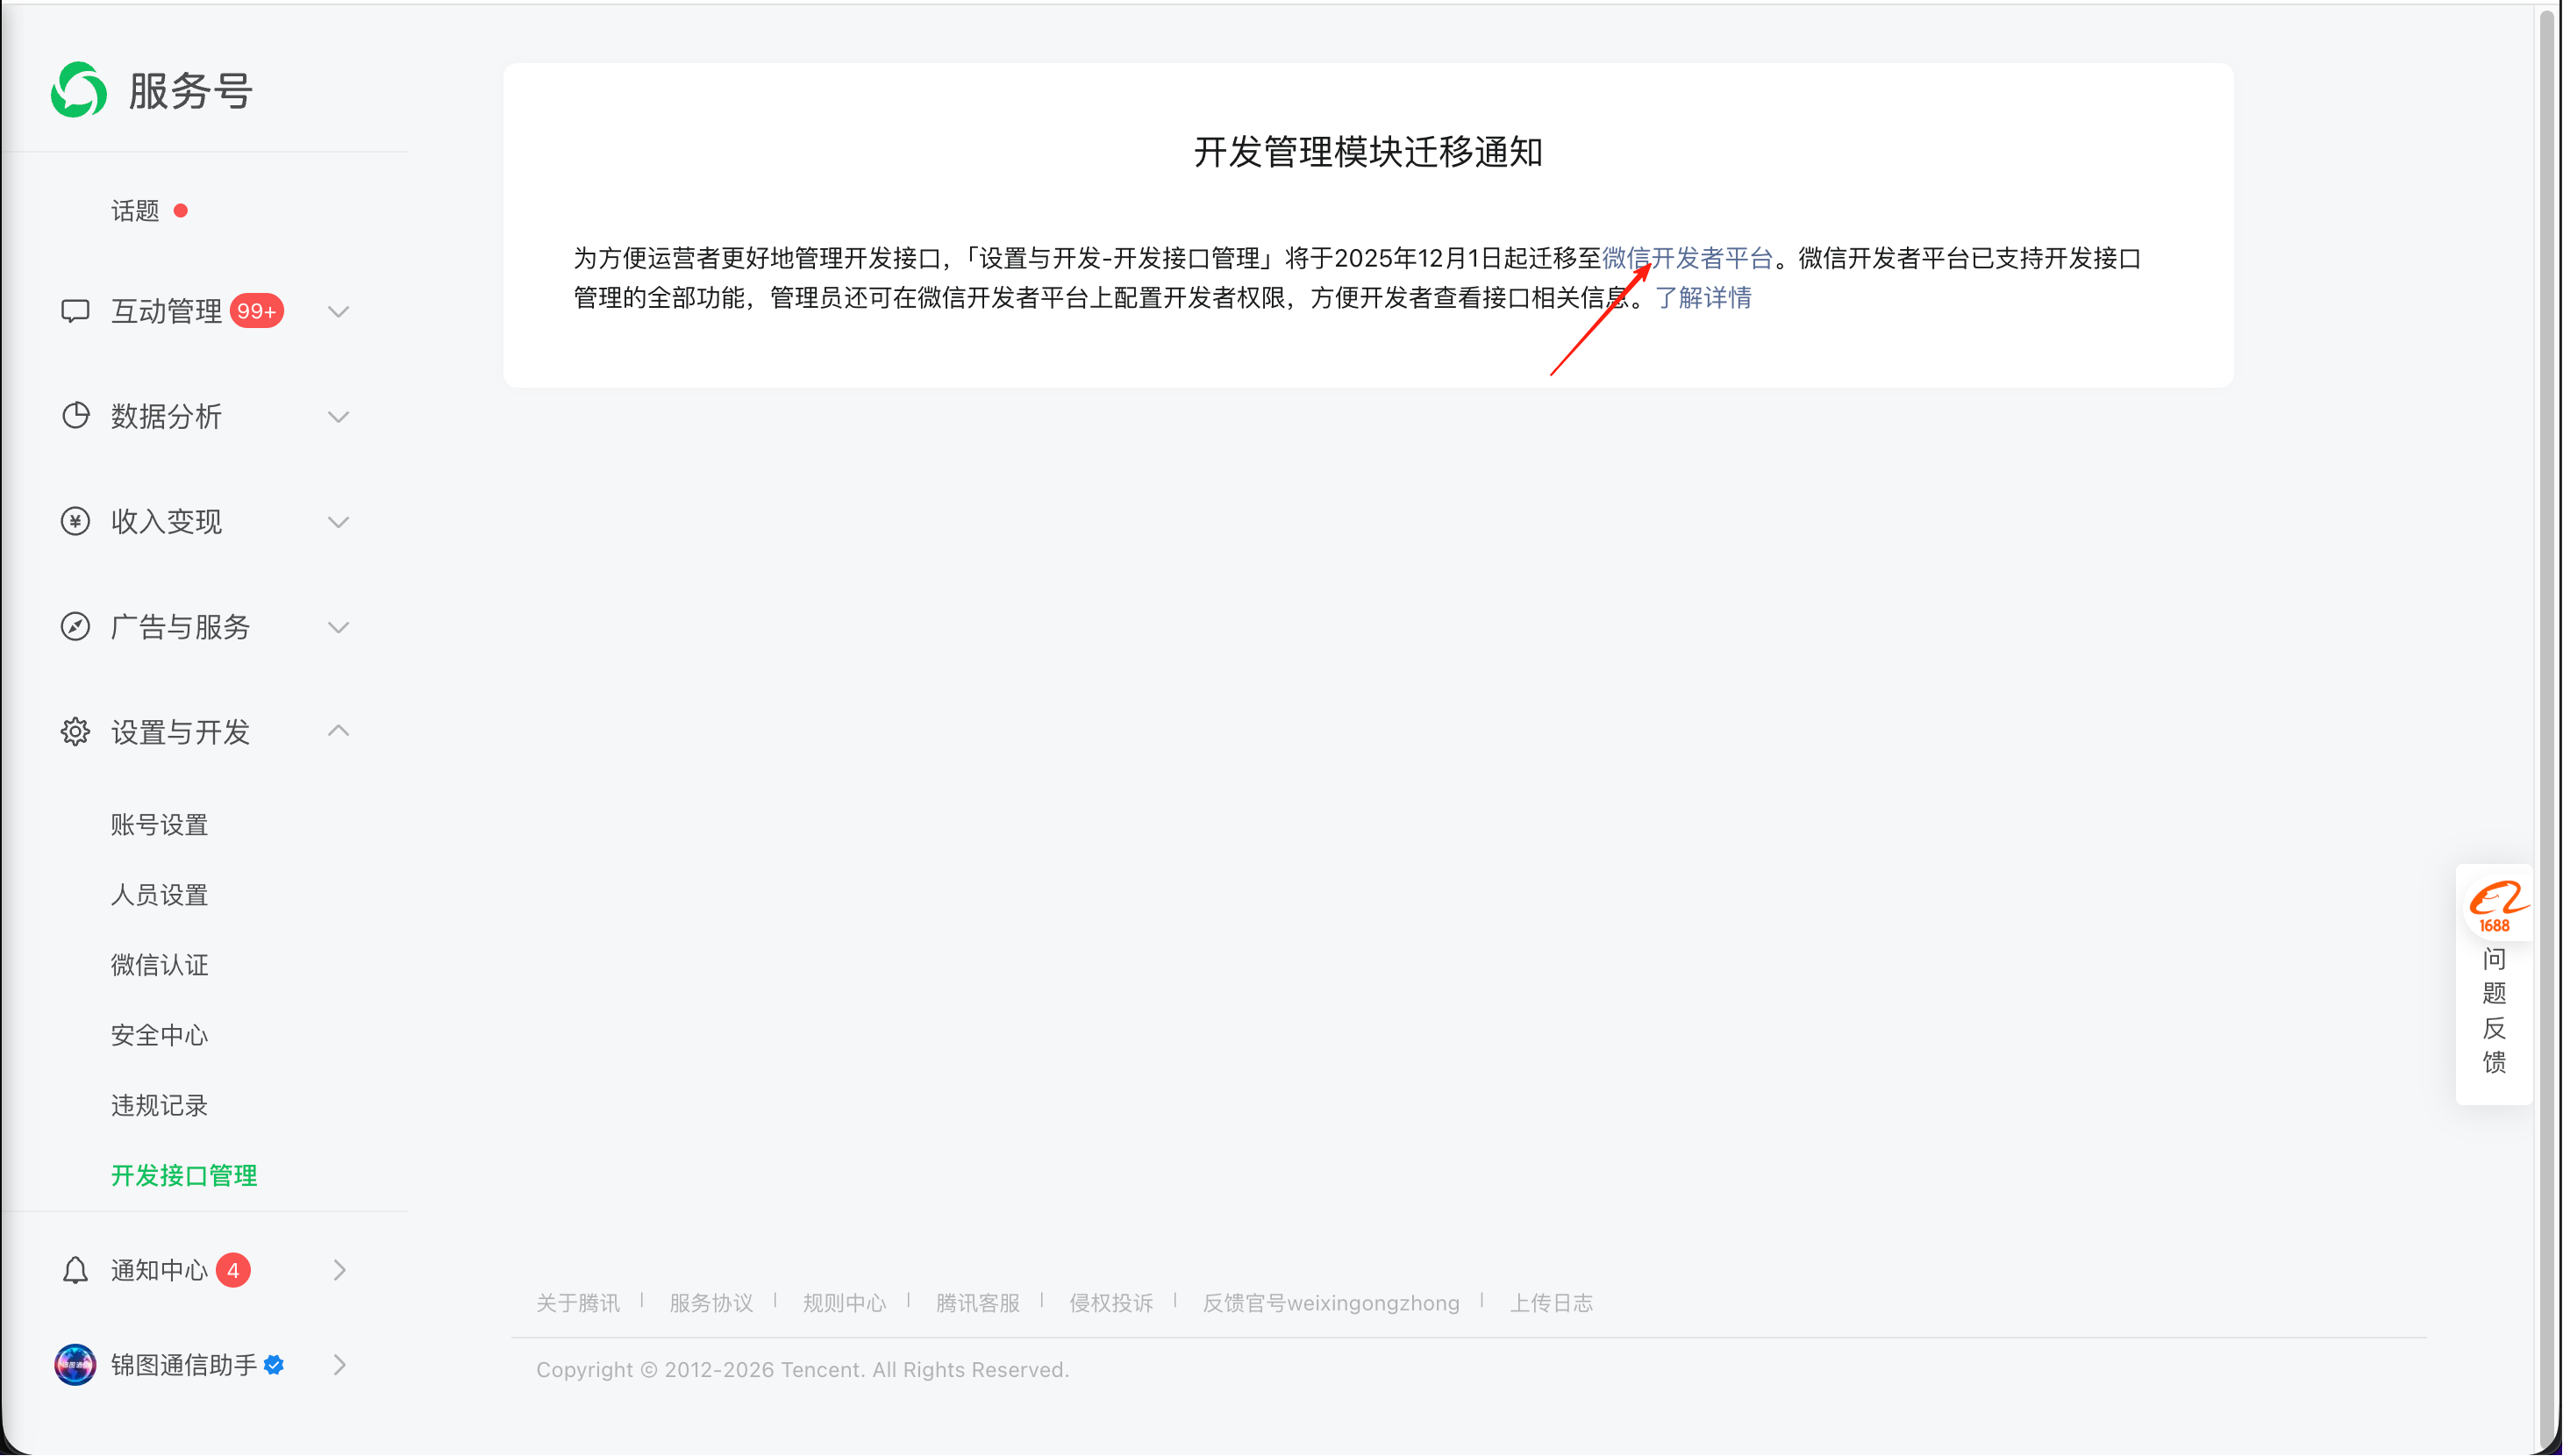This screenshot has height=1456, width=2563.
Task: Click the 设置与开发 menu label
Action: 180,733
